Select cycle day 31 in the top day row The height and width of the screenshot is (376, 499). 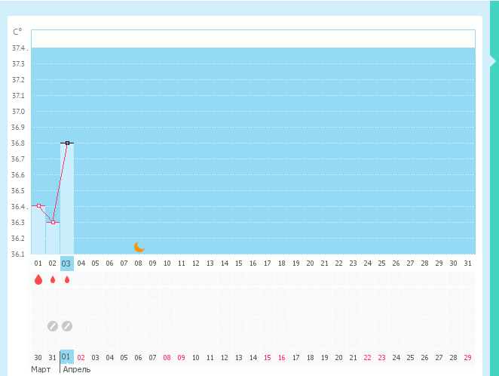click(467, 264)
